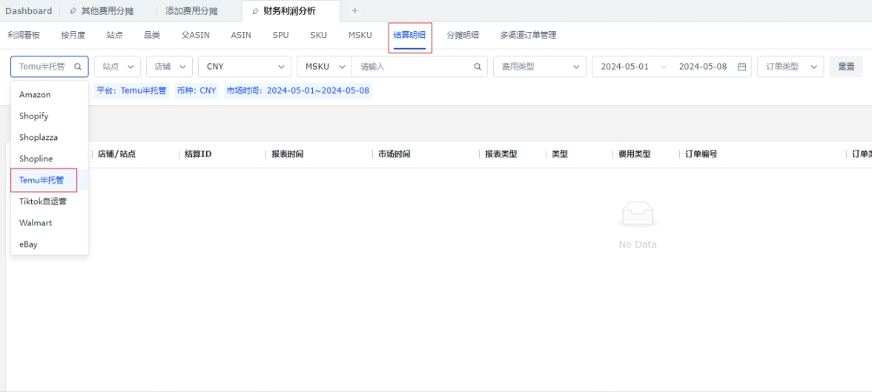Screen dimensions: 872x392
Task: Choose Shopify from platform list
Action: click(x=50, y=116)
